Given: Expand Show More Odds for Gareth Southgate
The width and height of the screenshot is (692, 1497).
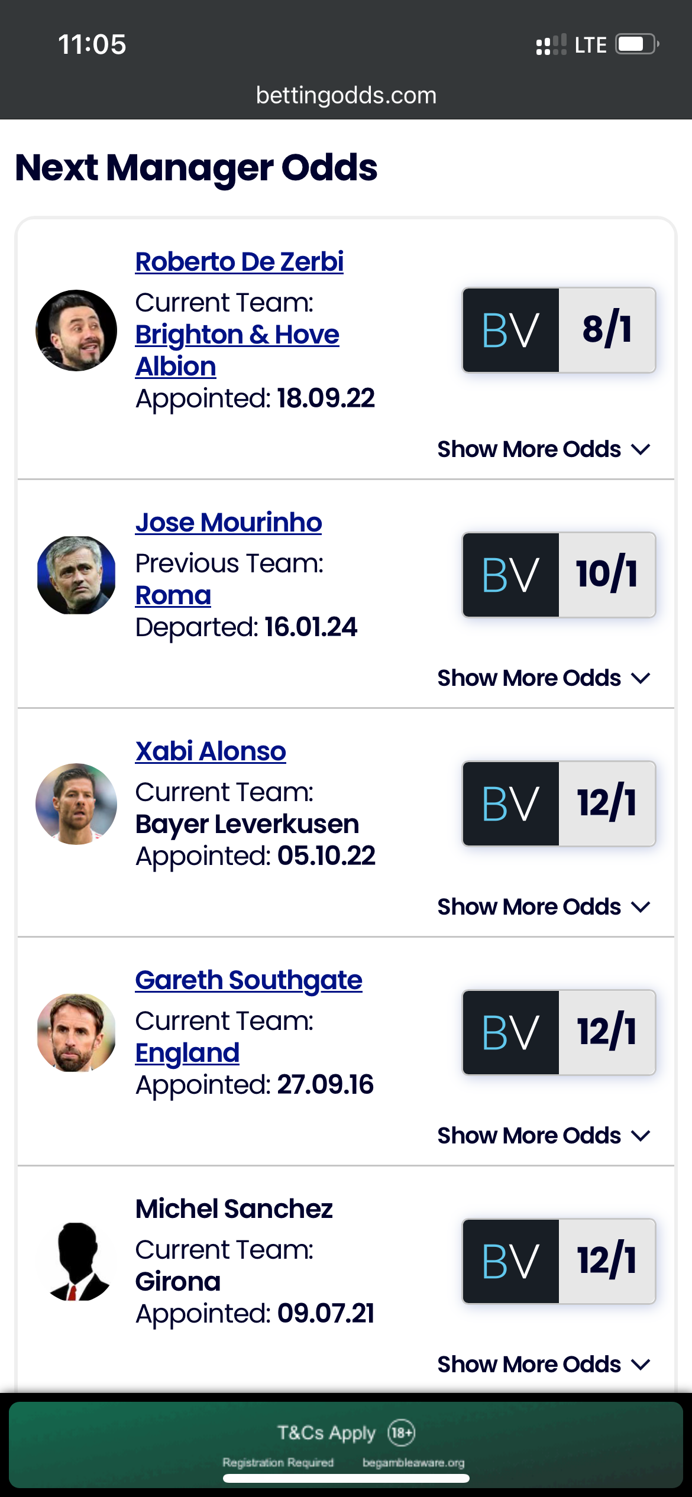Looking at the screenshot, I should point(544,1136).
